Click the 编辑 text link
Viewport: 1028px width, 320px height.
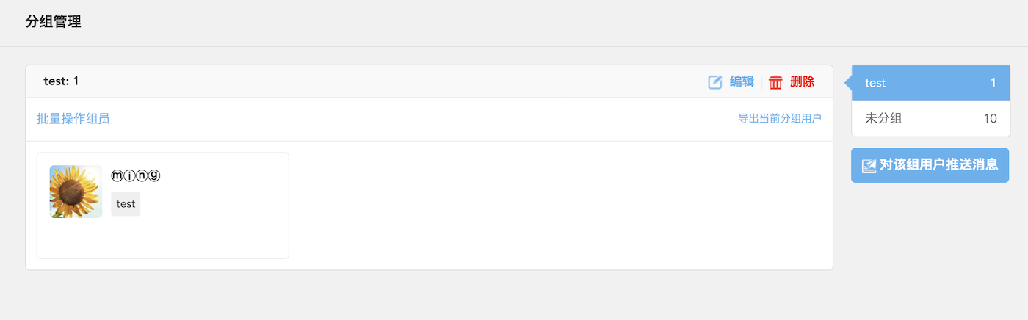pyautogui.click(x=742, y=81)
